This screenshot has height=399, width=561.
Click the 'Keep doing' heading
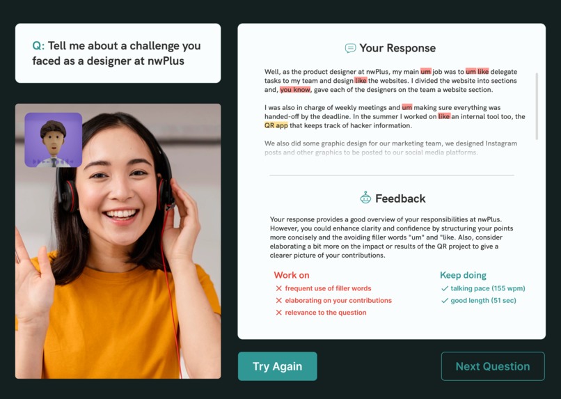pos(463,275)
